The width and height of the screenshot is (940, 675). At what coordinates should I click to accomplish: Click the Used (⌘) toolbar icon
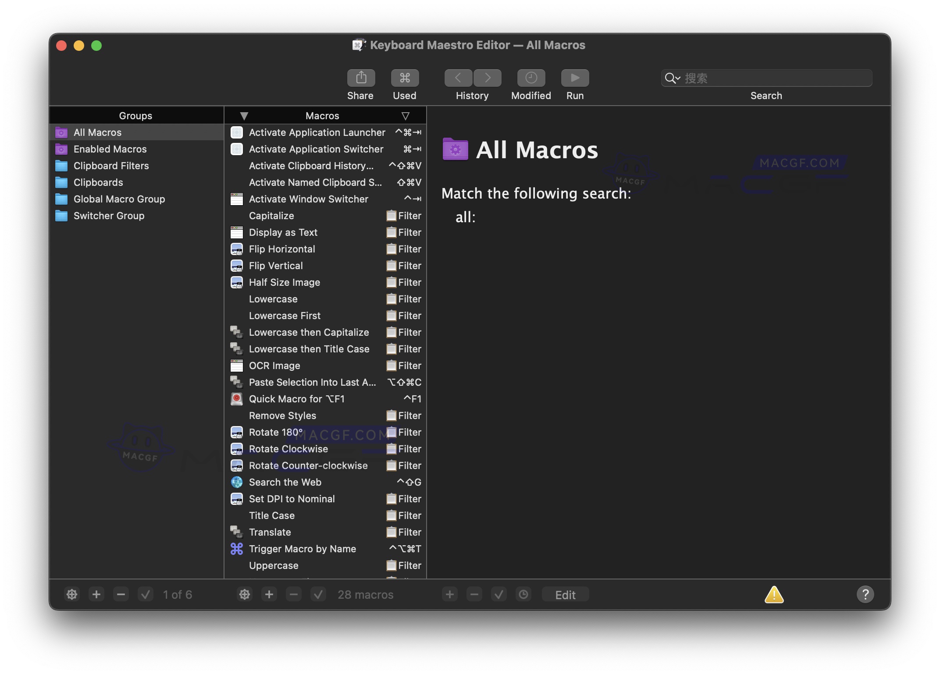(x=404, y=78)
